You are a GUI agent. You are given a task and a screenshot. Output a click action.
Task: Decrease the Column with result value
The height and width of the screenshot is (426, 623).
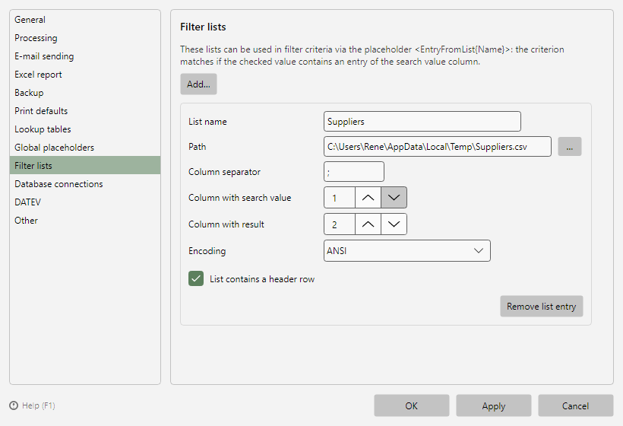394,224
